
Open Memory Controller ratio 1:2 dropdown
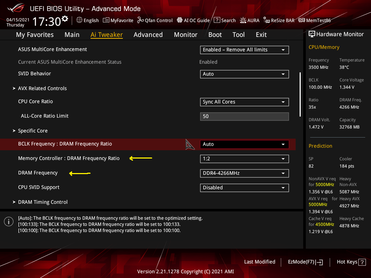click(245, 159)
